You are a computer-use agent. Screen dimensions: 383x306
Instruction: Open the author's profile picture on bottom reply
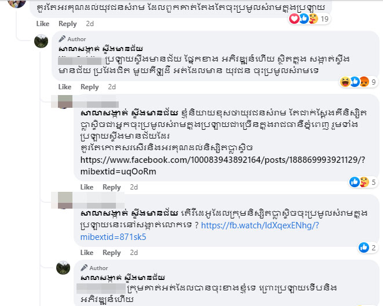[x=63, y=268]
